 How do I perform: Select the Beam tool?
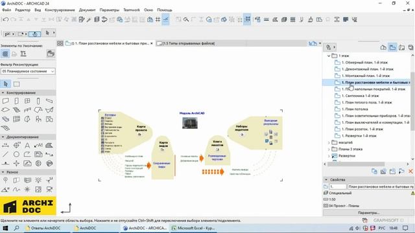[x=49, y=101]
